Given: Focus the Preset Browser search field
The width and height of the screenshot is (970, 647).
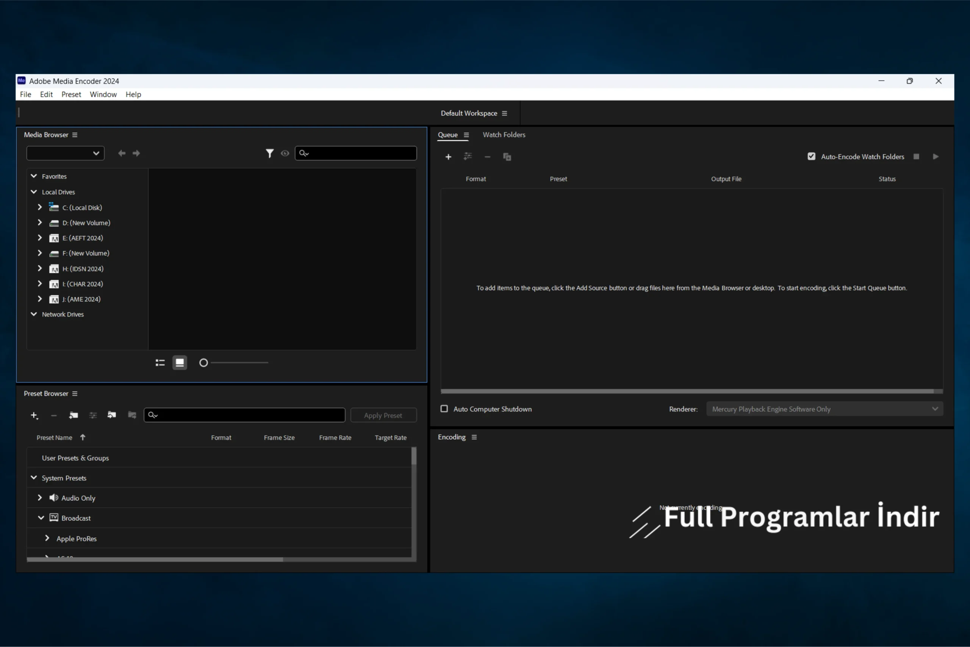Looking at the screenshot, I should click(x=244, y=415).
